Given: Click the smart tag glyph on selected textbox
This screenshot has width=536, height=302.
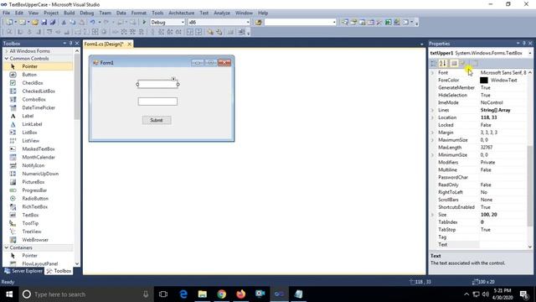Looking at the screenshot, I should [x=173, y=79].
